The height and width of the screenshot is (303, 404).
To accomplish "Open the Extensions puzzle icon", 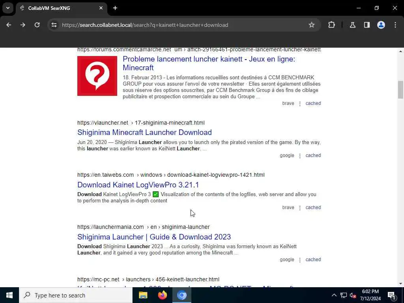I will 331,25.
